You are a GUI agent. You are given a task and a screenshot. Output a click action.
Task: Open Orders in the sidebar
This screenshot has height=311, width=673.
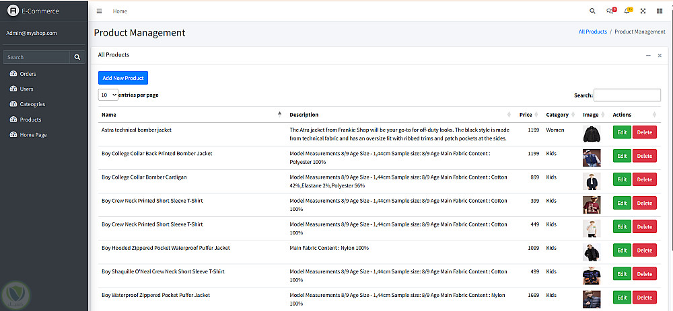pos(28,74)
